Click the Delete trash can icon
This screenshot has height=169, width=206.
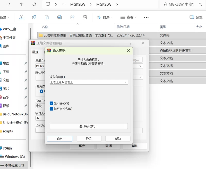85,17
